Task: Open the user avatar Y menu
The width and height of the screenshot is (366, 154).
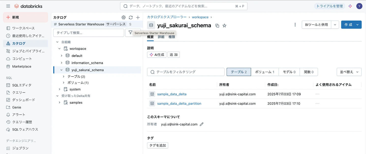Action: coord(359,6)
